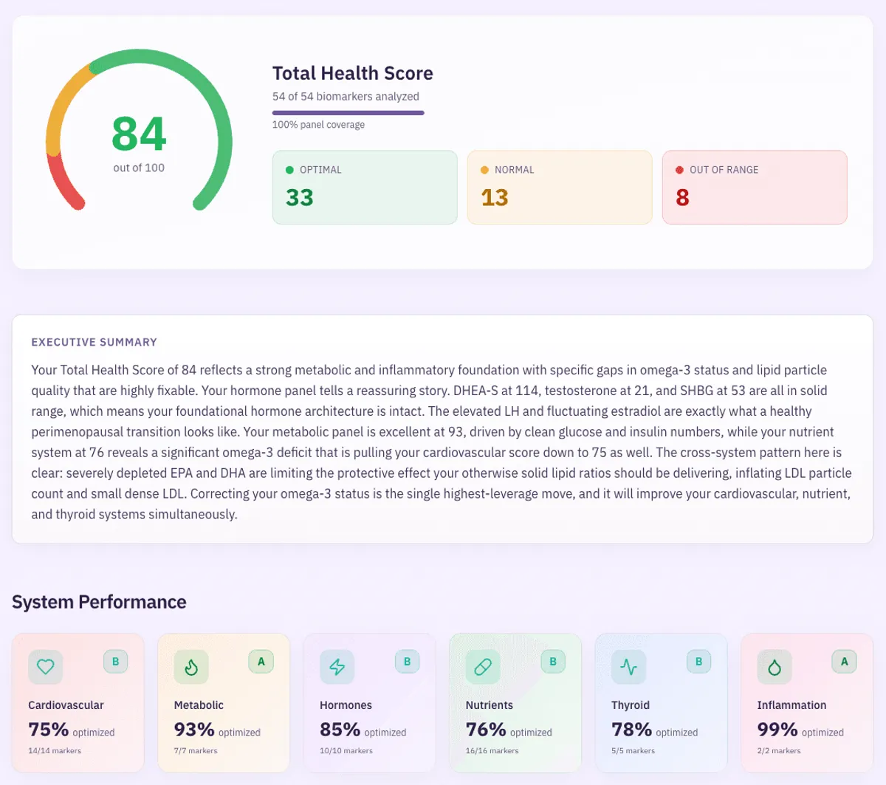The height and width of the screenshot is (785, 886).
Task: Click the orange Normal status indicator dot
Action: [x=483, y=170]
